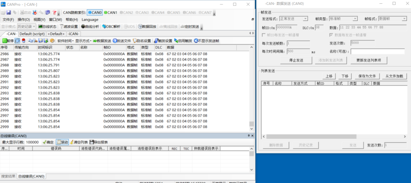Click the 暂停 (pause) toolbar icon
The height and width of the screenshot is (183, 411).
pyautogui.click(x=8, y=41)
